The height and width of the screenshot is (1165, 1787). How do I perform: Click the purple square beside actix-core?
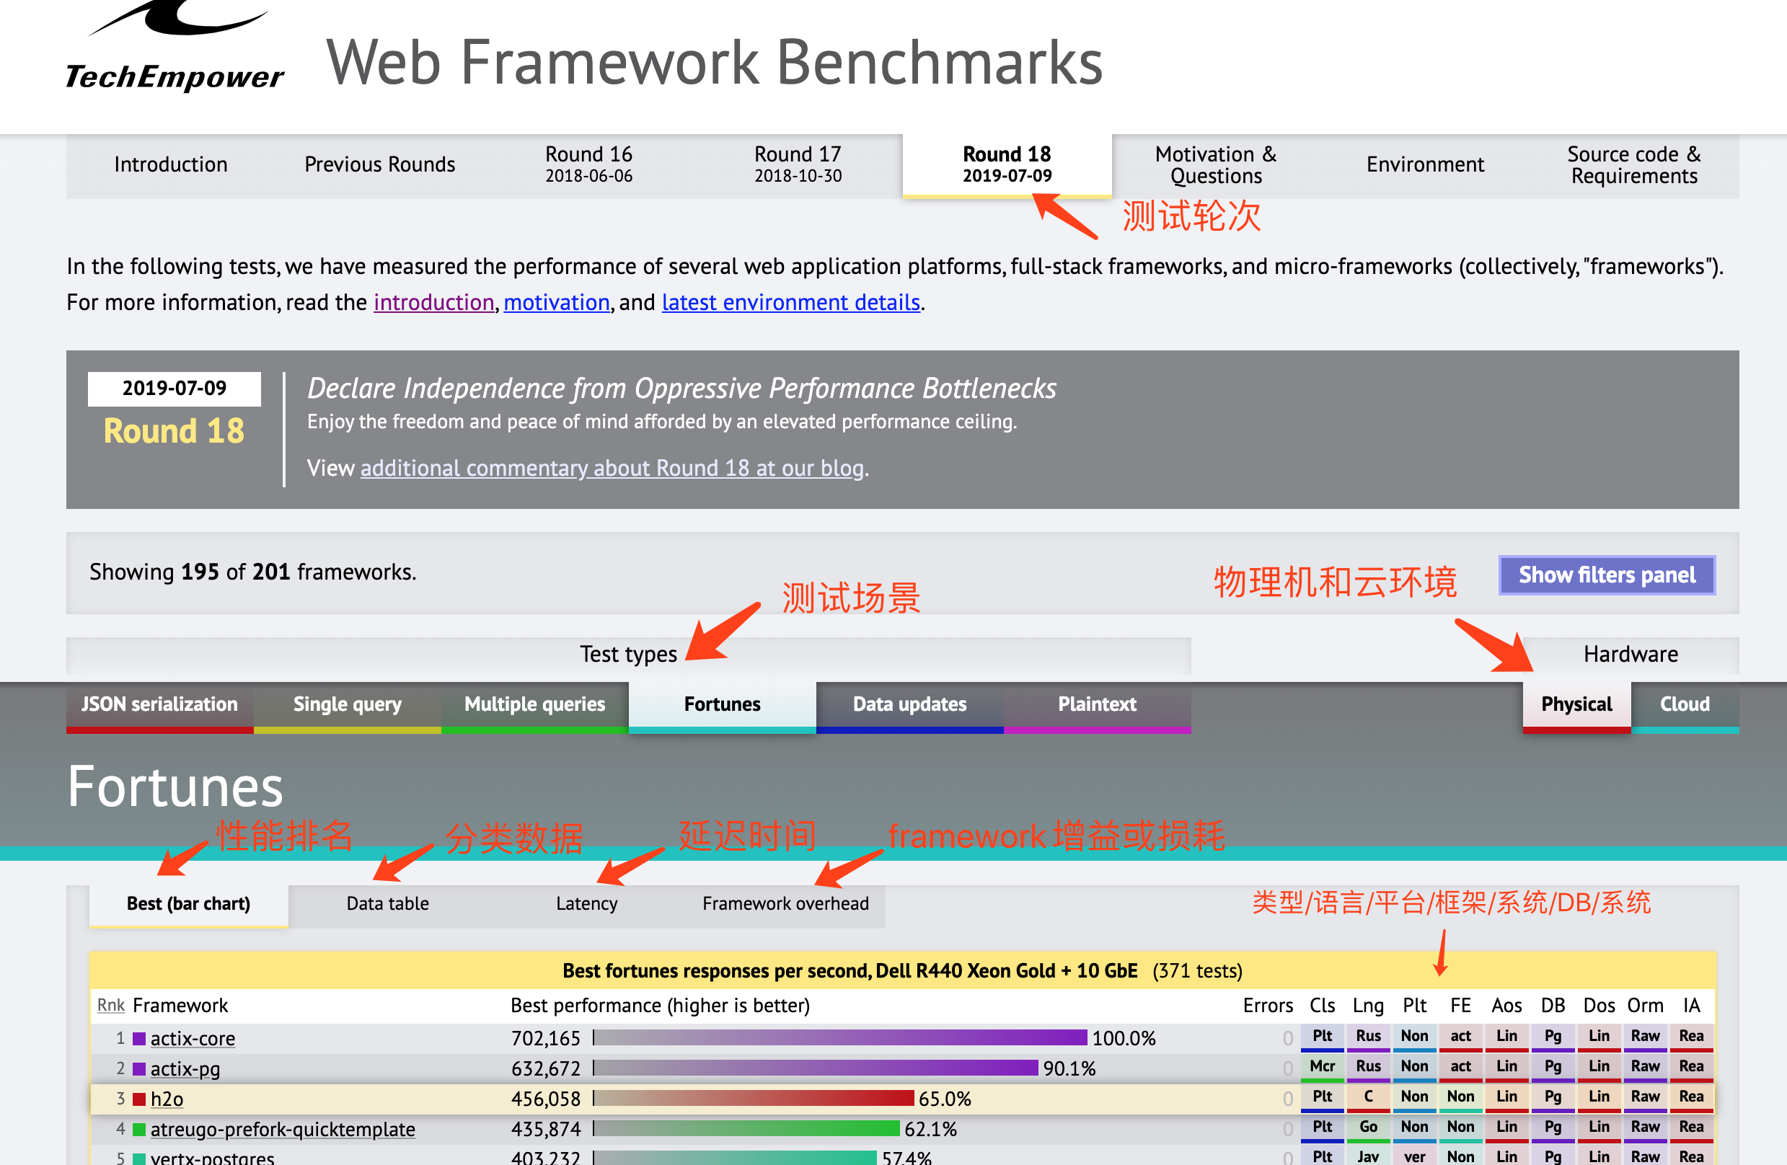tap(139, 1039)
